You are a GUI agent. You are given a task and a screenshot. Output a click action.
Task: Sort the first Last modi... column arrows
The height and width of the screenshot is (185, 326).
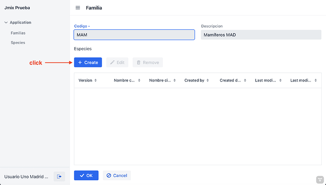point(281,80)
